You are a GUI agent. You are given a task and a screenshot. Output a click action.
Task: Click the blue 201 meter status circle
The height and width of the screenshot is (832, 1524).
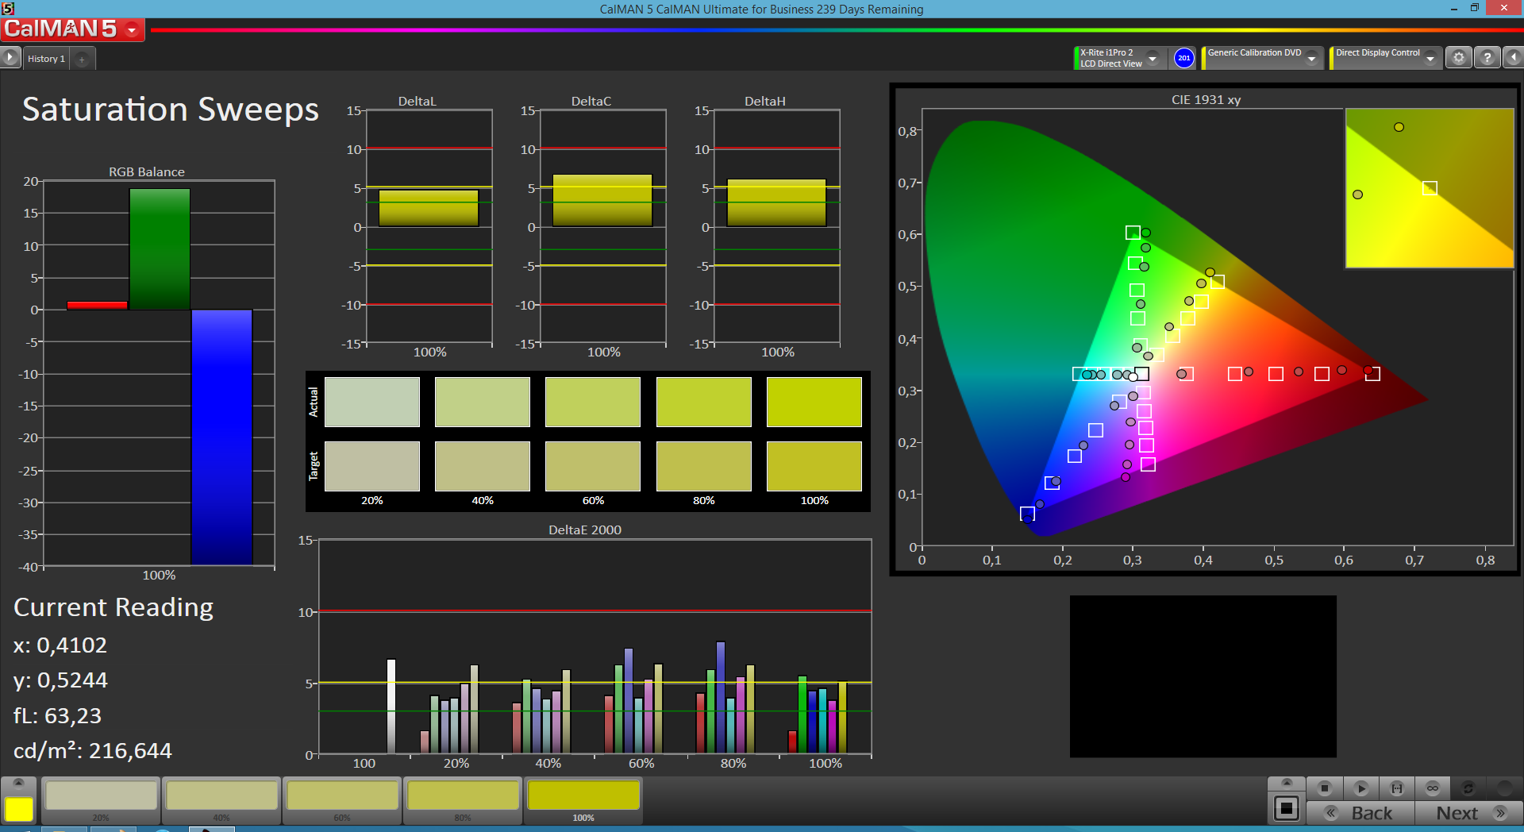1183,58
